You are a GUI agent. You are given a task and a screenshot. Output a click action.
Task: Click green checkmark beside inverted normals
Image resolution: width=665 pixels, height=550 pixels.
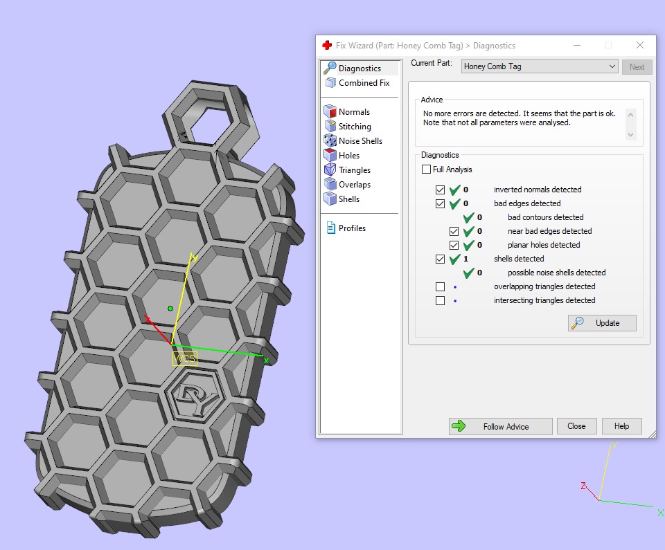point(454,190)
